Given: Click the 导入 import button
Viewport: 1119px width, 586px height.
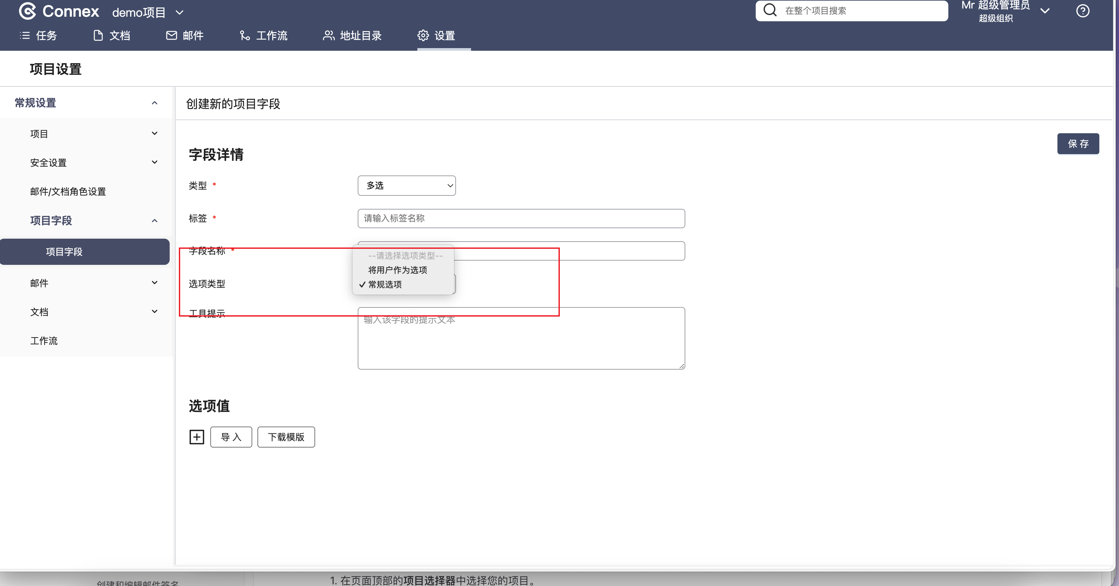Looking at the screenshot, I should click(231, 437).
